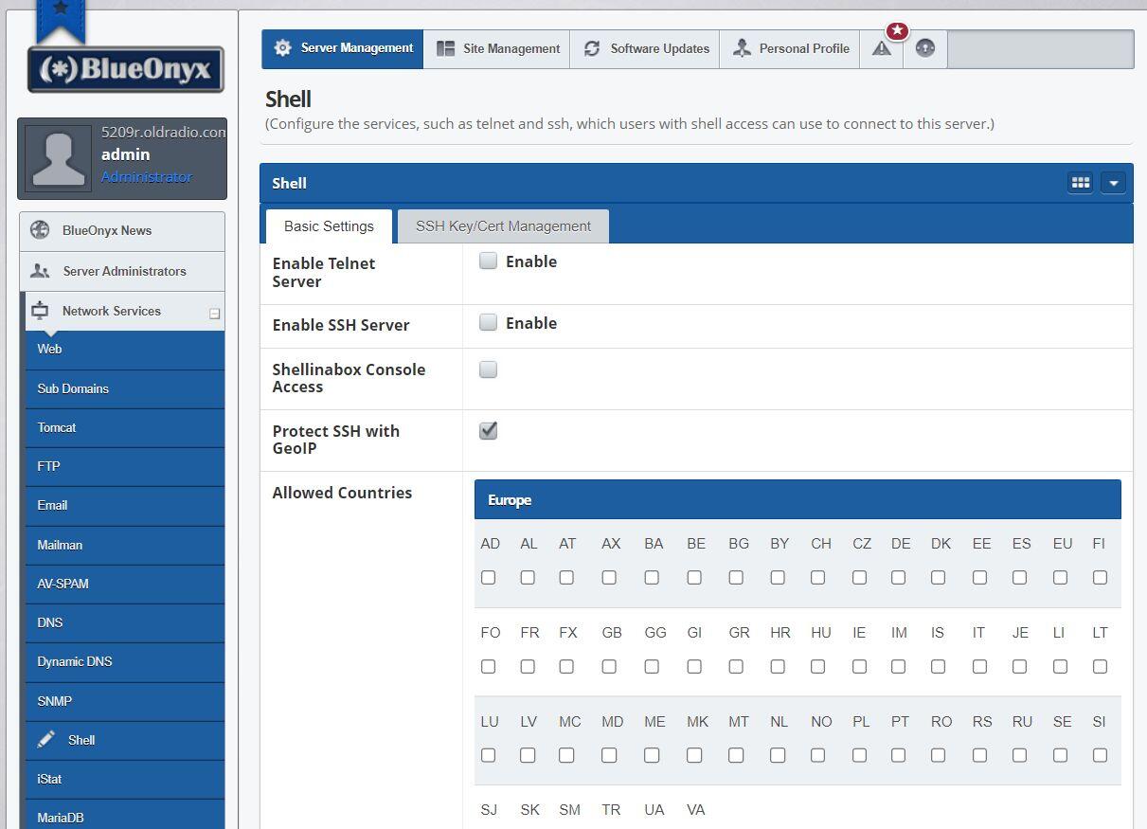The height and width of the screenshot is (829, 1147).
Task: Check the BE country checkbox
Action: [694, 577]
